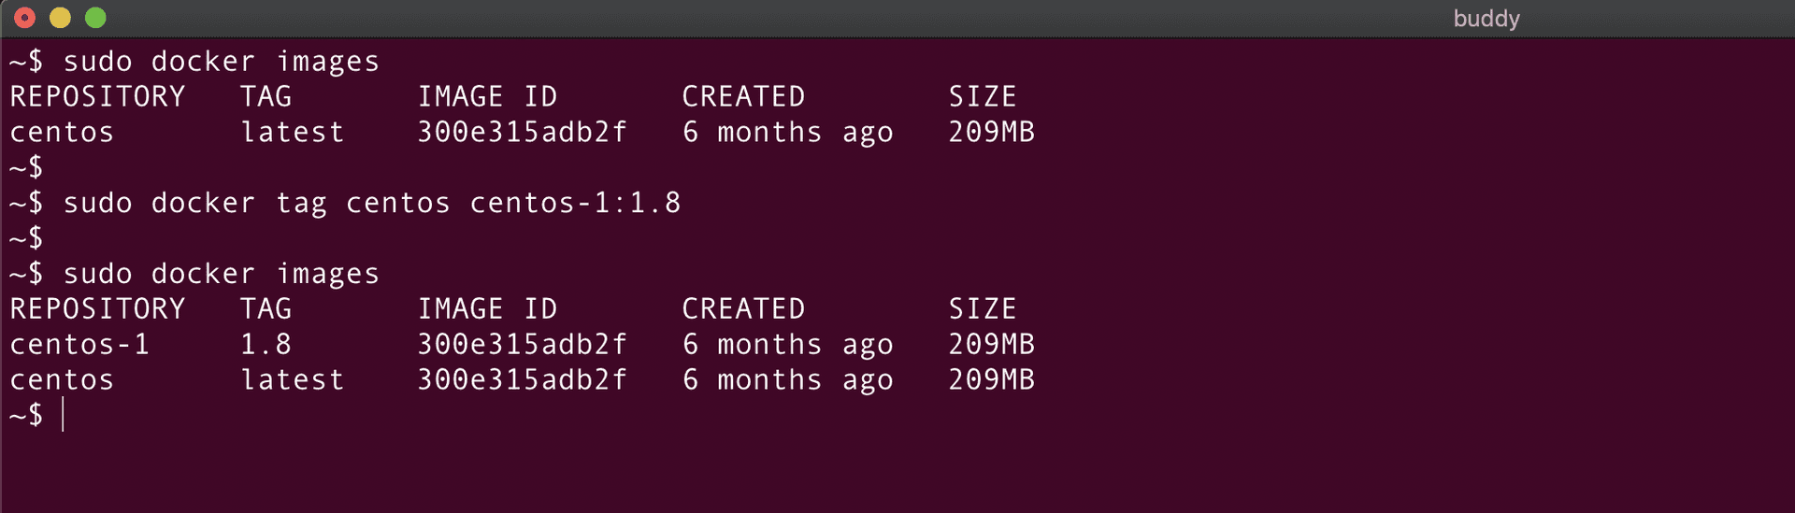Click the image ID in the centos-1 row

(x=522, y=345)
